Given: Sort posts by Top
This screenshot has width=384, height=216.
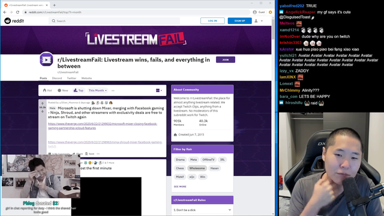Looking at the screenshot, I should (x=79, y=91).
